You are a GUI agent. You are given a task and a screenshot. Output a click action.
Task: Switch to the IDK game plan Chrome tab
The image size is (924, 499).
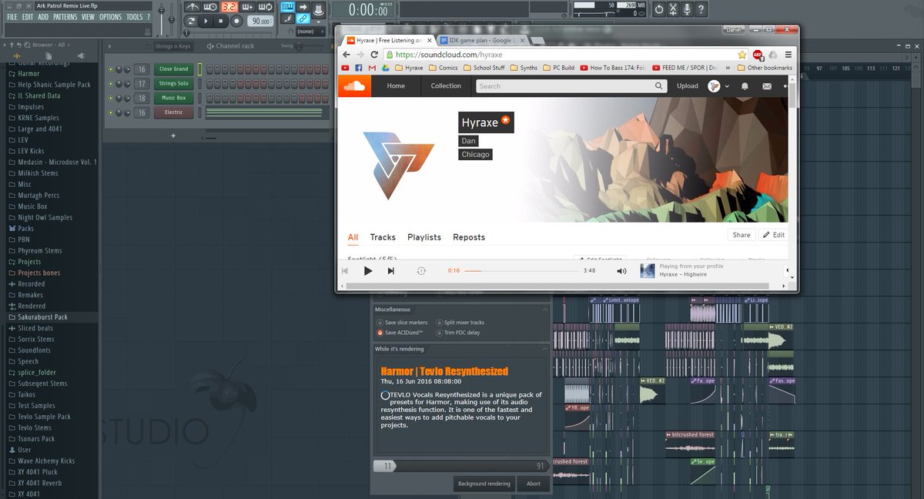[x=482, y=40]
